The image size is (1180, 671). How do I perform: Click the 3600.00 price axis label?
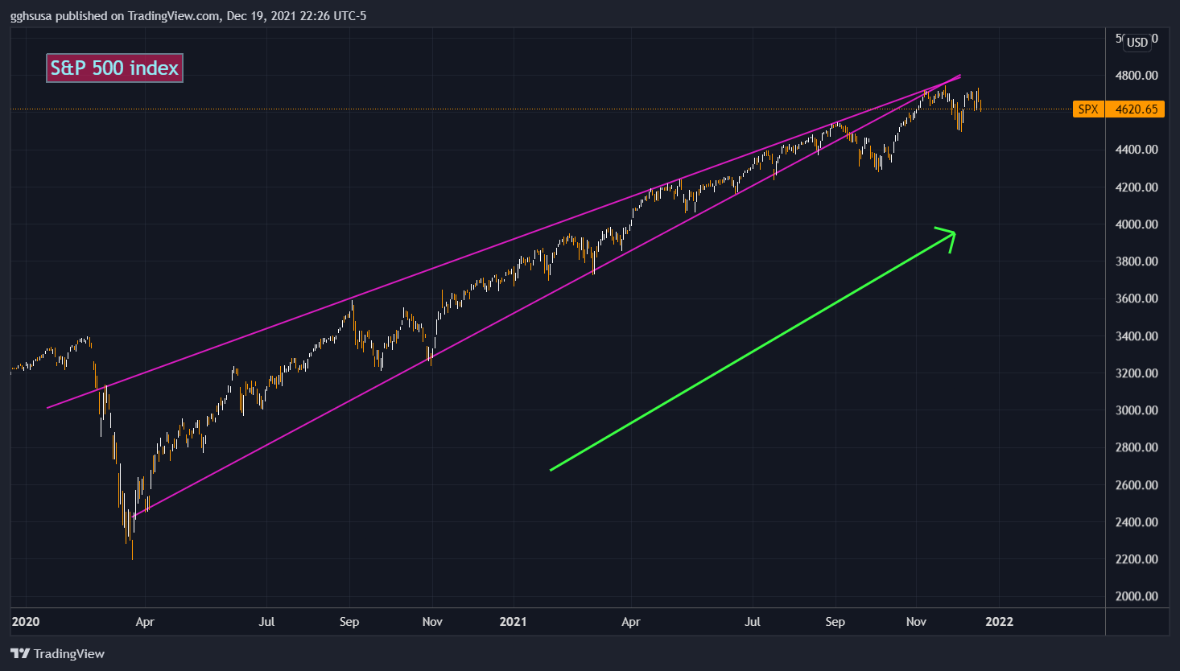coord(1137,298)
